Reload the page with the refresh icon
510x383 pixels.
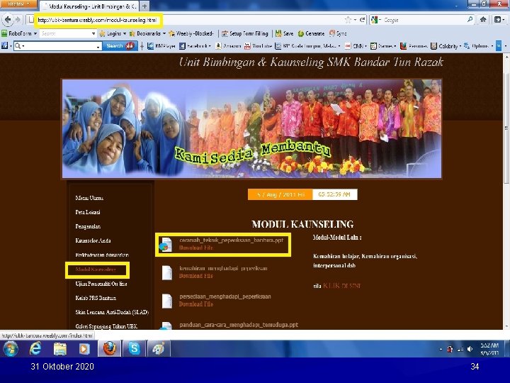pyautogui.click(x=363, y=20)
